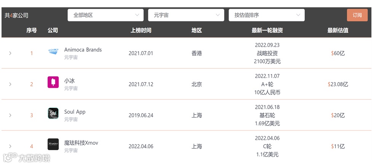This screenshot has width=383, height=165.
Task: Expand the 魔珐科技Xmov row
Action: pyautogui.click(x=10, y=146)
